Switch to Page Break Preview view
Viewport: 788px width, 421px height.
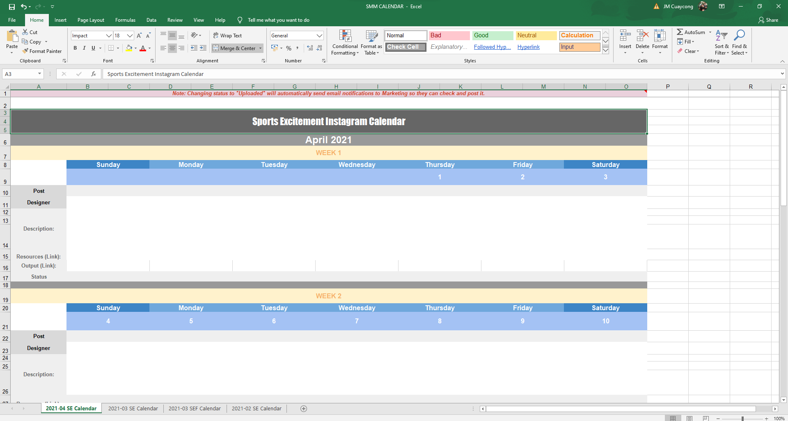[706, 418]
